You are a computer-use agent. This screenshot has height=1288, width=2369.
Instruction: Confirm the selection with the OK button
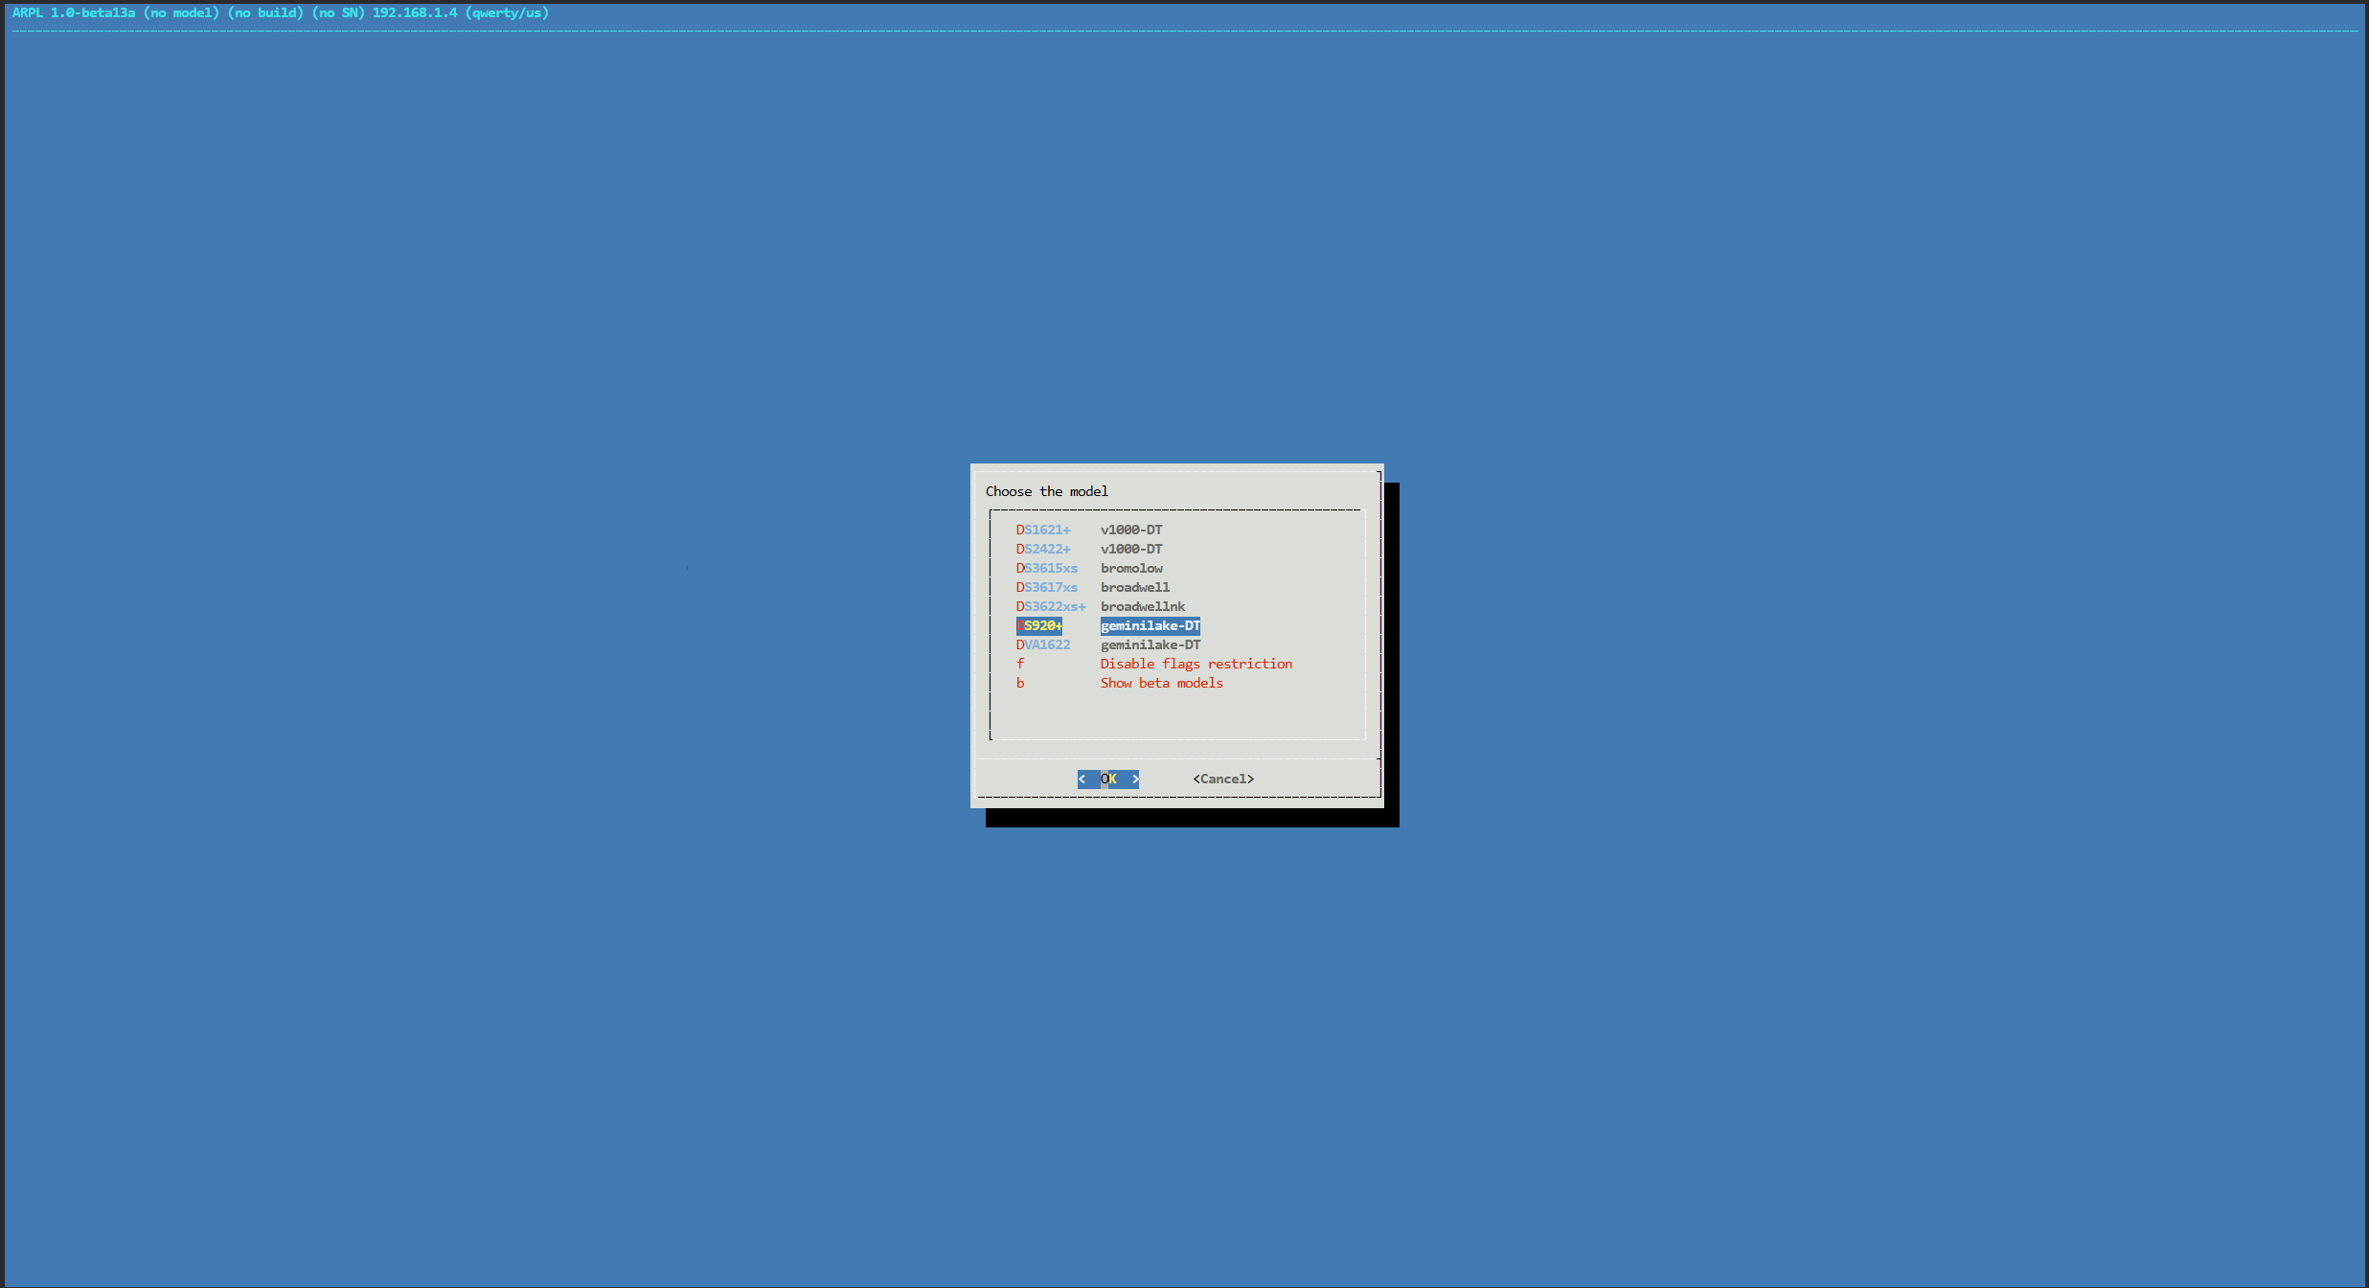tap(1108, 779)
